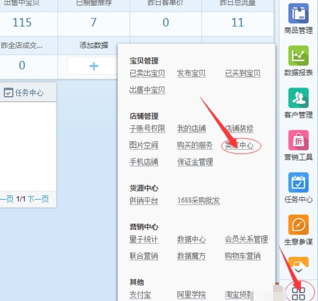The width and height of the screenshot is (318, 301).
Task: Click the 其他 section heading
Action: [x=137, y=282]
